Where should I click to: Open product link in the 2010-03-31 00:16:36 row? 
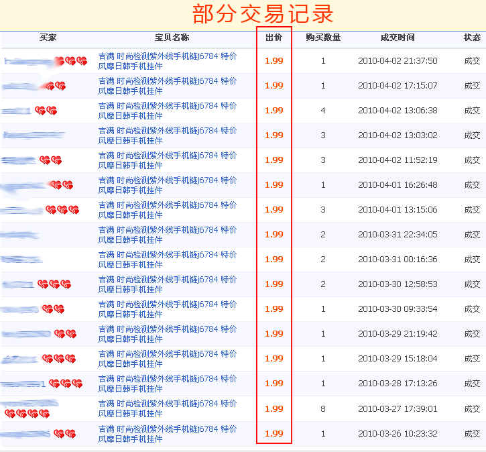(168, 260)
